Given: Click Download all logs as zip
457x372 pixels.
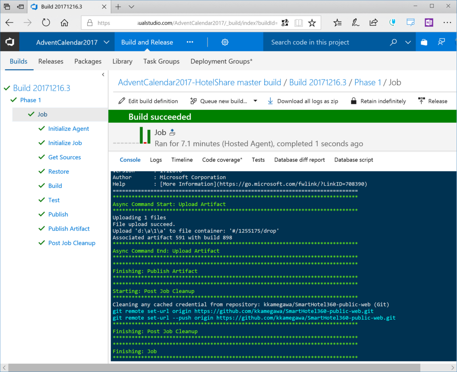Looking at the screenshot, I should [303, 101].
